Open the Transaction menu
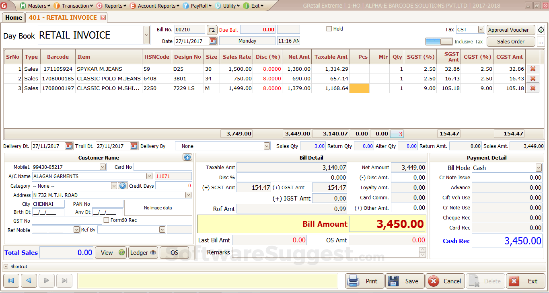This screenshot has width=549, height=293. click(75, 6)
